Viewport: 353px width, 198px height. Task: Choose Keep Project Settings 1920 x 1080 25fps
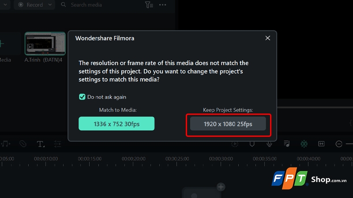228,124
